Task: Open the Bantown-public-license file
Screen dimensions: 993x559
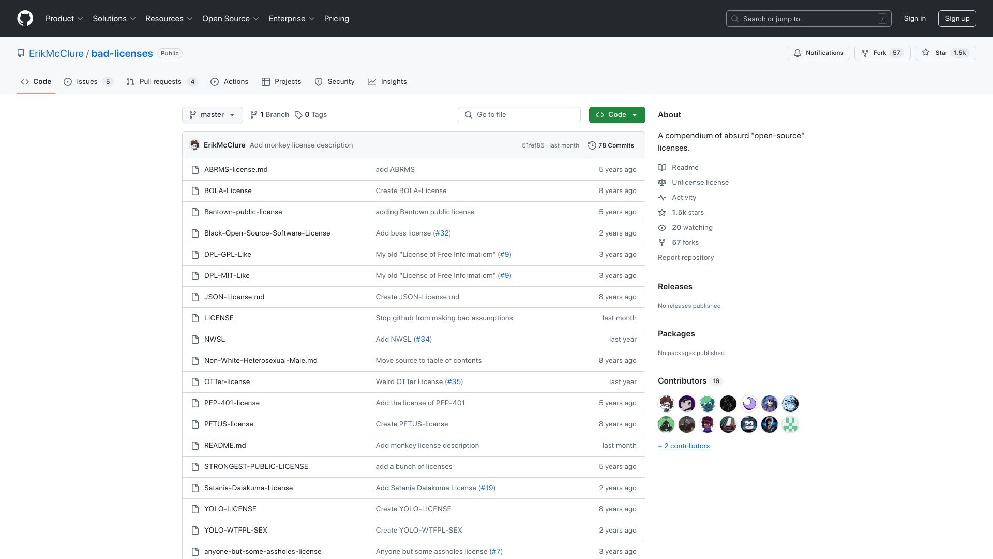Action: click(x=243, y=212)
